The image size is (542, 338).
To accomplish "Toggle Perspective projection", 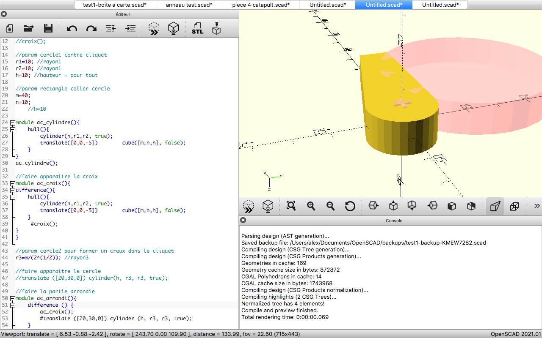I will [x=495, y=206].
